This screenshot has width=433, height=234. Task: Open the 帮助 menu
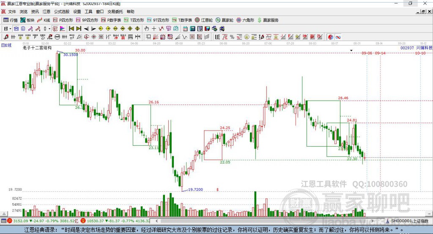point(130,11)
